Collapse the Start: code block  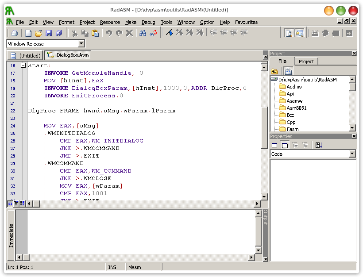pos(23,65)
